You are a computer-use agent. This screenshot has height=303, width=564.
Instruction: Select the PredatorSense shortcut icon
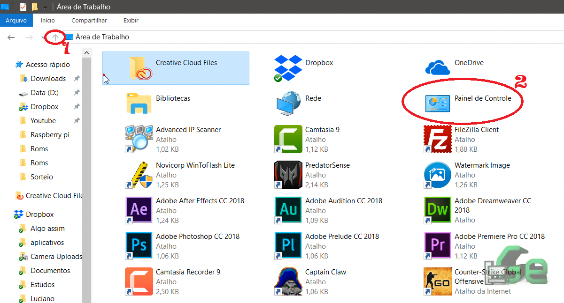[x=288, y=175]
